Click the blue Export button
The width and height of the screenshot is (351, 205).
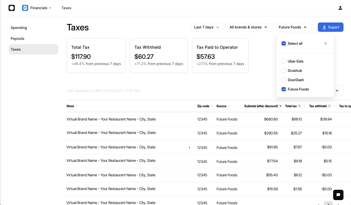(x=331, y=27)
